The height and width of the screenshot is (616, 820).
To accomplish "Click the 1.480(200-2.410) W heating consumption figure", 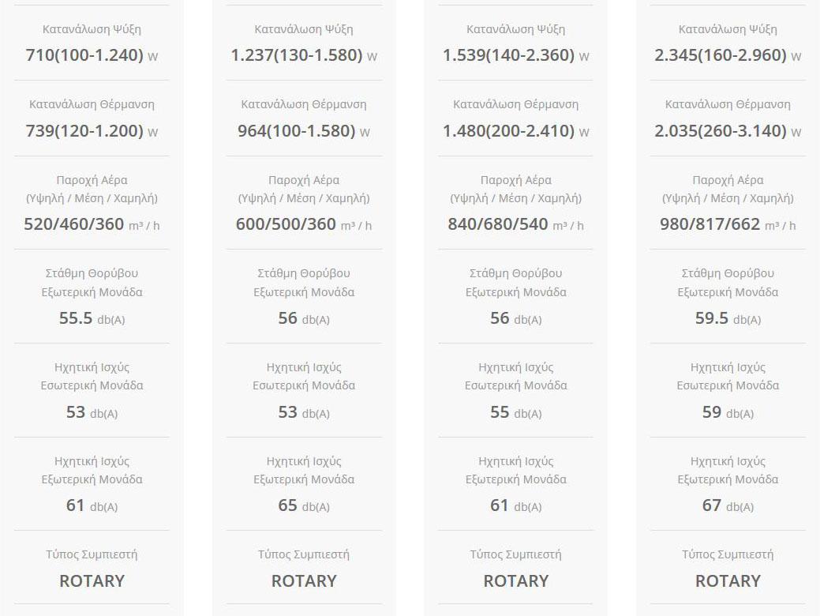I will pos(515,131).
